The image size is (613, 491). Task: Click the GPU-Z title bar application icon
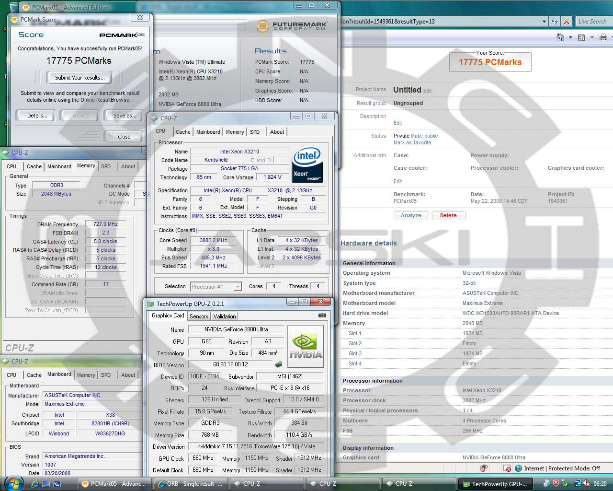coord(151,304)
